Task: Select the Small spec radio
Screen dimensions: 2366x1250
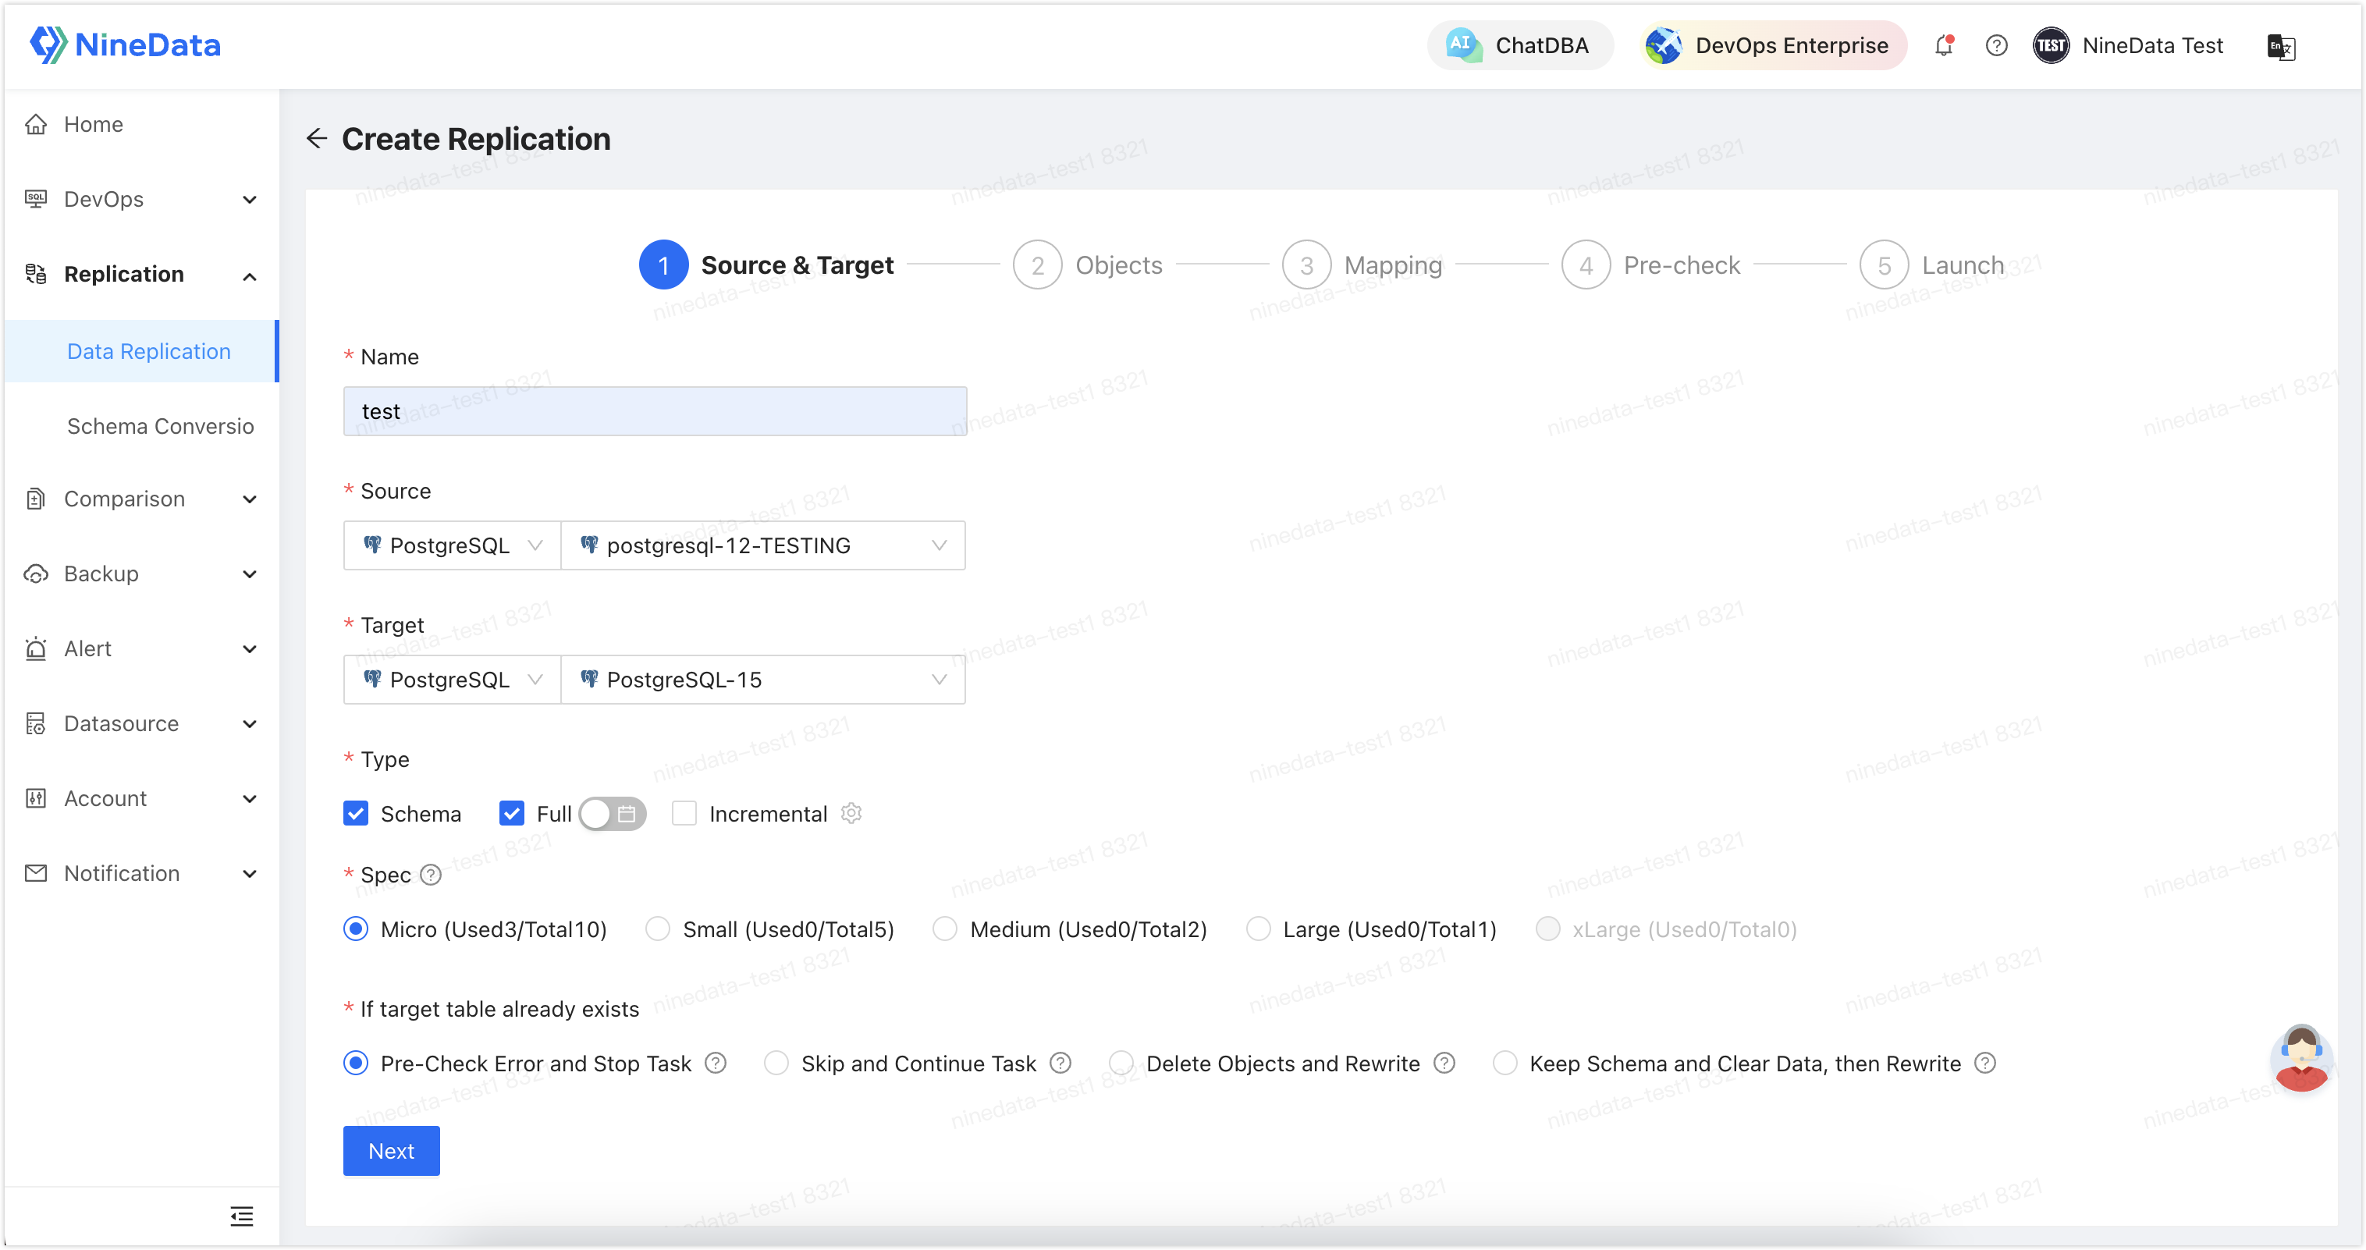Action: 658,929
